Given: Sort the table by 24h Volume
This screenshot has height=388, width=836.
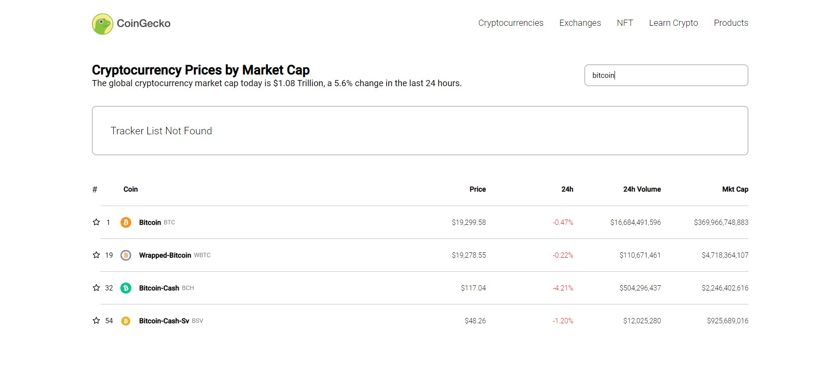Looking at the screenshot, I should [642, 189].
